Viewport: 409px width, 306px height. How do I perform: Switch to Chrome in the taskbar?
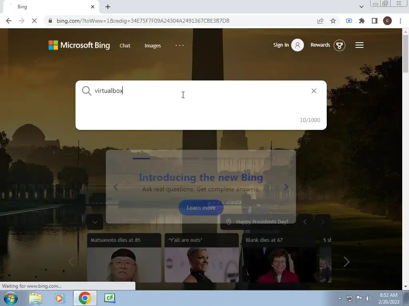pos(85,298)
